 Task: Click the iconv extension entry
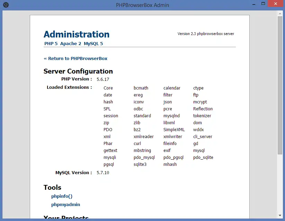tap(139, 102)
